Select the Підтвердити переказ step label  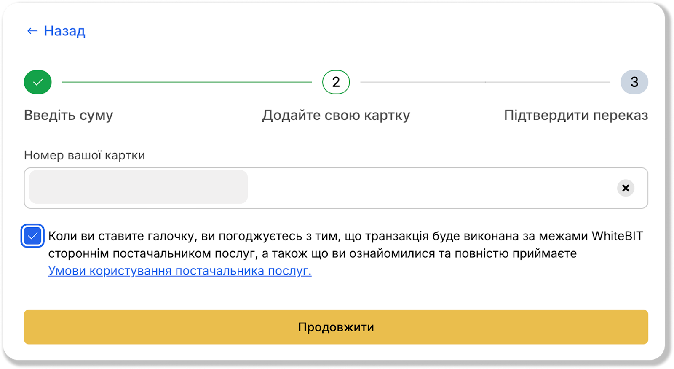576,115
